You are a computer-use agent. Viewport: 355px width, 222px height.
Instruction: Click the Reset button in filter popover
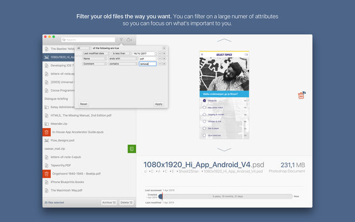point(83,104)
